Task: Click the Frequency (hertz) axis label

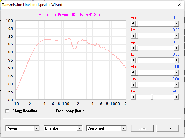Action: (x=71, y=111)
